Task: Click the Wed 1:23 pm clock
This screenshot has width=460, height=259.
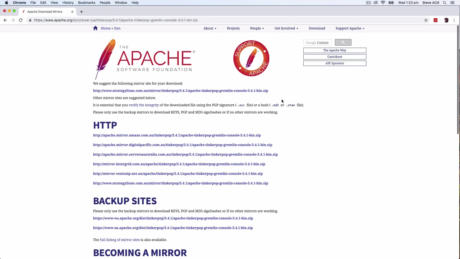Action: [x=408, y=3]
